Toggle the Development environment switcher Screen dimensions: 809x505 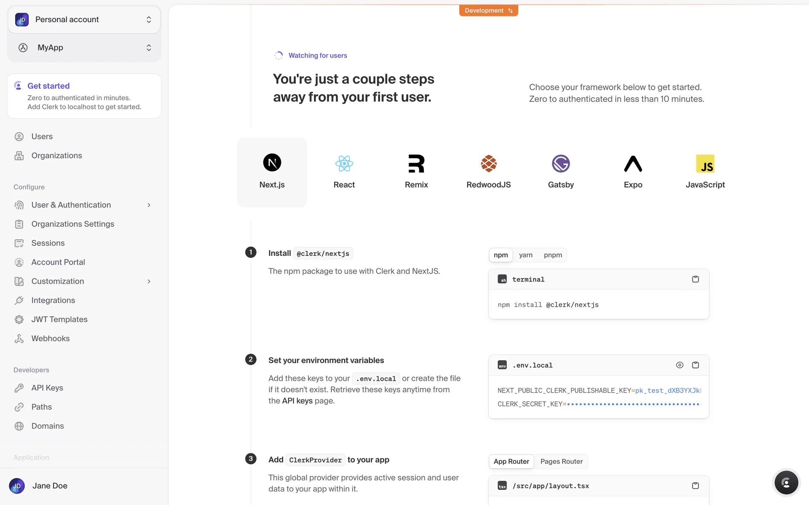pos(488,11)
